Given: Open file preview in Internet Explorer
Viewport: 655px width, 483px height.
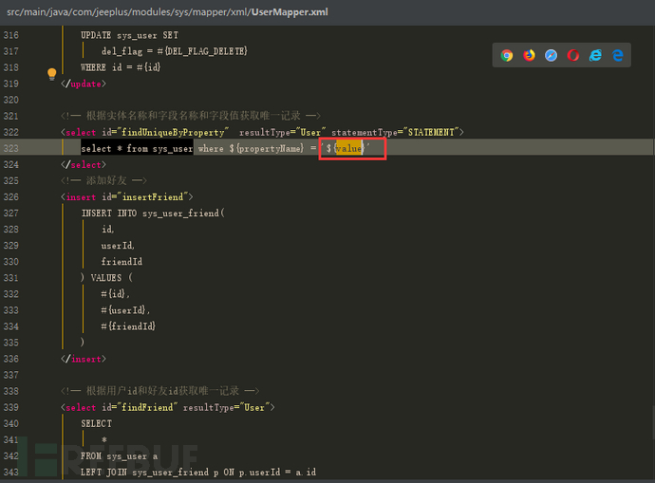Looking at the screenshot, I should click(595, 55).
